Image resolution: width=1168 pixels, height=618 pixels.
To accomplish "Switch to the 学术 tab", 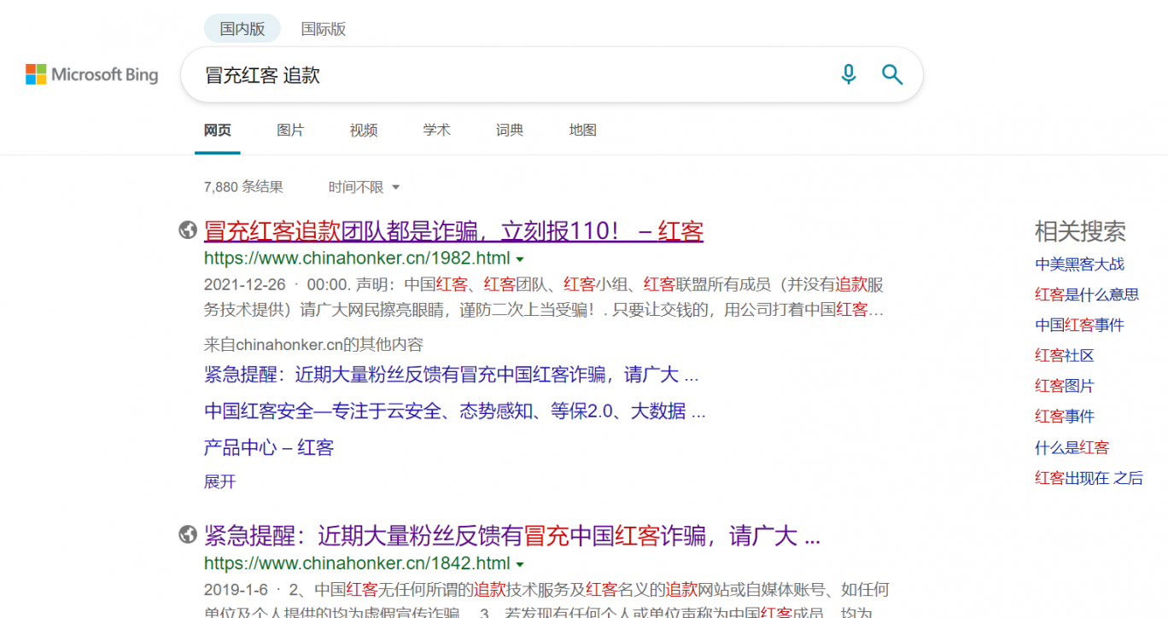I will point(436,131).
